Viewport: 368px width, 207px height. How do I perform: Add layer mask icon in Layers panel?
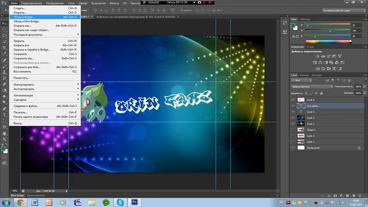coord(335,195)
